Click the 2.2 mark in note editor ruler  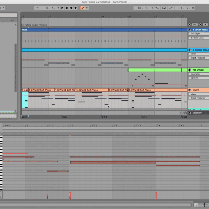pyautogui.click(x=72, y=125)
